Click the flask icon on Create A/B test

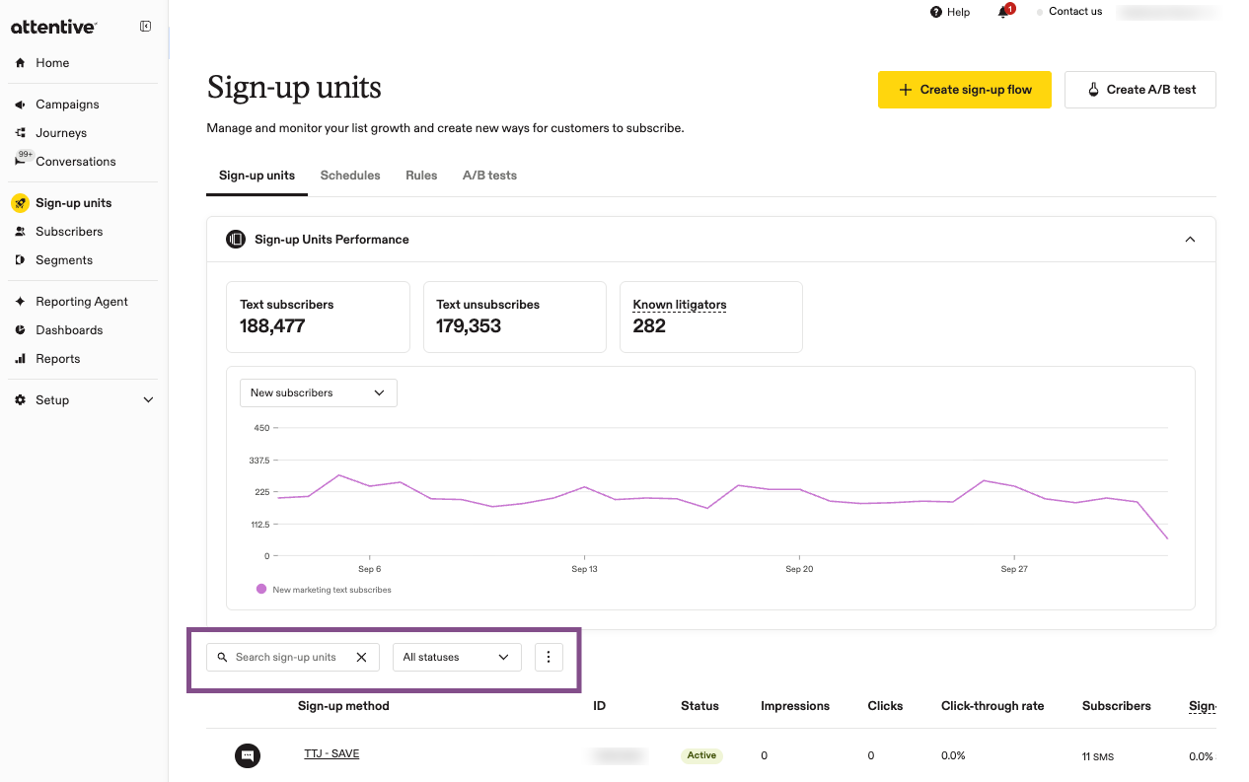(1093, 90)
